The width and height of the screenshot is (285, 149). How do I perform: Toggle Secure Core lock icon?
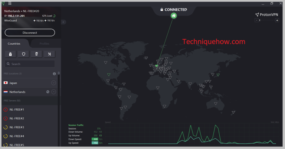10,54
